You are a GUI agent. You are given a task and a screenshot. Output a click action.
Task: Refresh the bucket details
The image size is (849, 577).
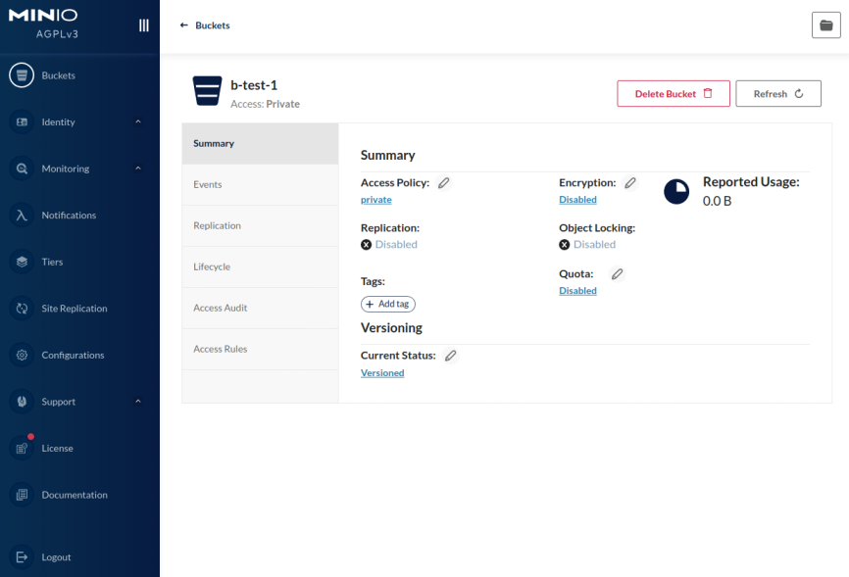[x=777, y=94]
